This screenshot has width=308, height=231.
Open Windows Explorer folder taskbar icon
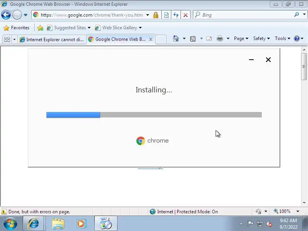tap(58, 223)
